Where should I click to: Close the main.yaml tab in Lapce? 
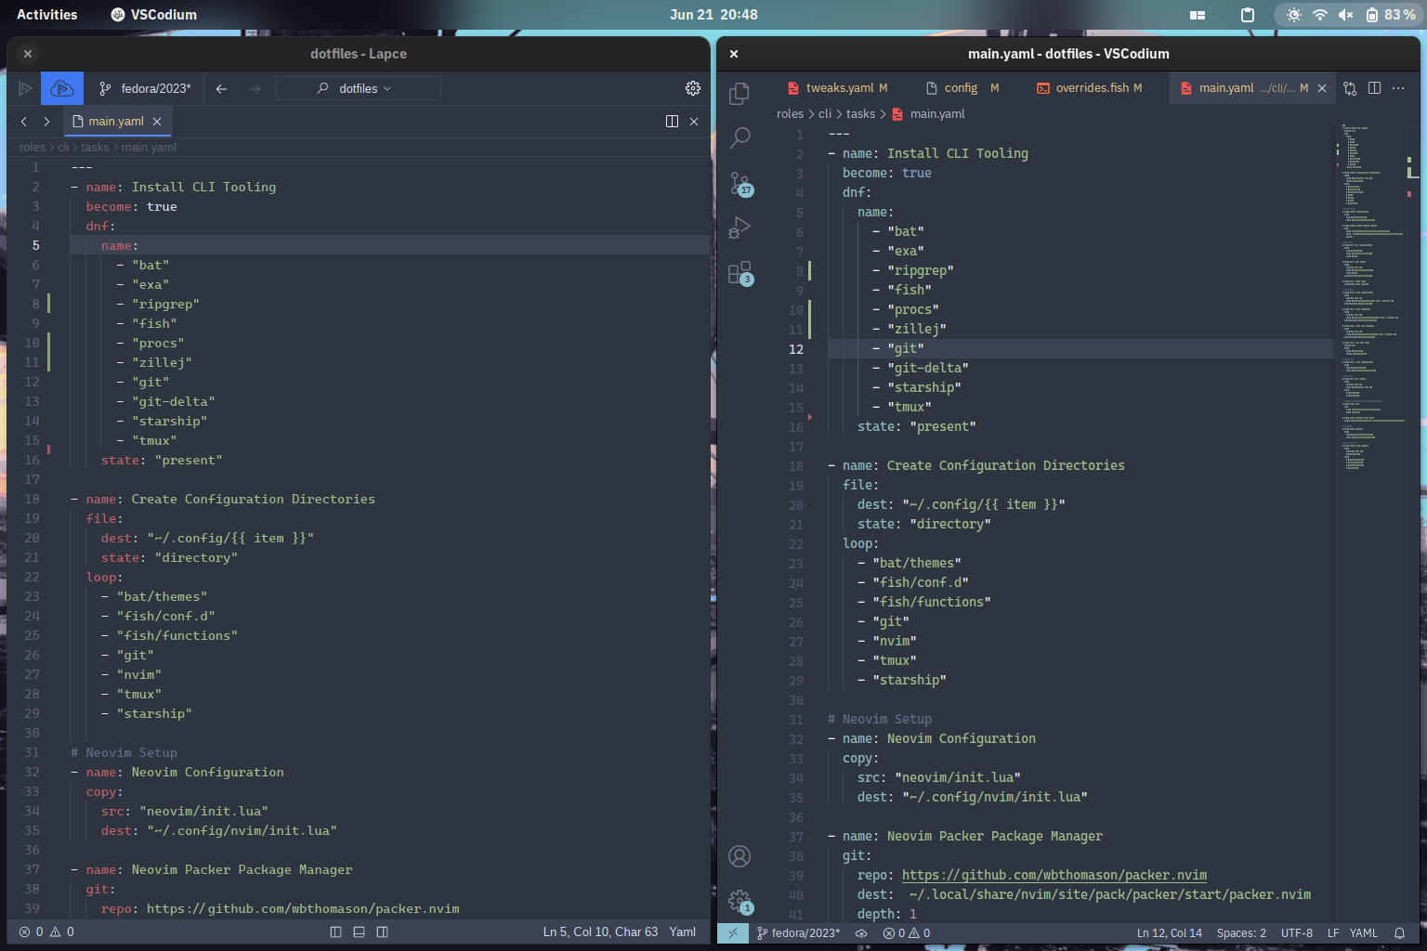157,122
